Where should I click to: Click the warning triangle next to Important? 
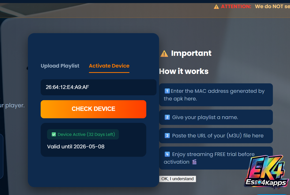pos(164,54)
